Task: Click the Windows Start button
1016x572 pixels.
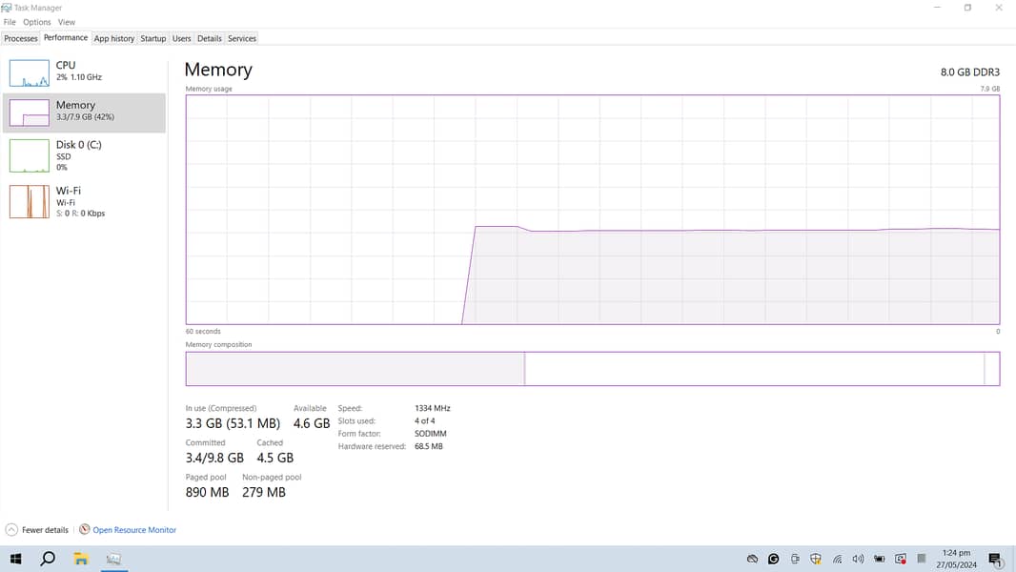Action: coord(15,560)
